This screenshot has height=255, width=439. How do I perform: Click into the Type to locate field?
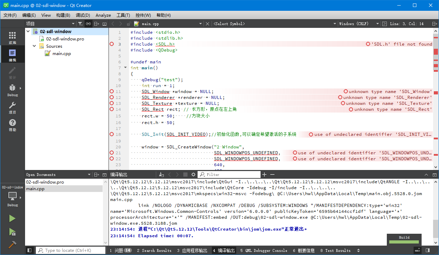(71, 250)
